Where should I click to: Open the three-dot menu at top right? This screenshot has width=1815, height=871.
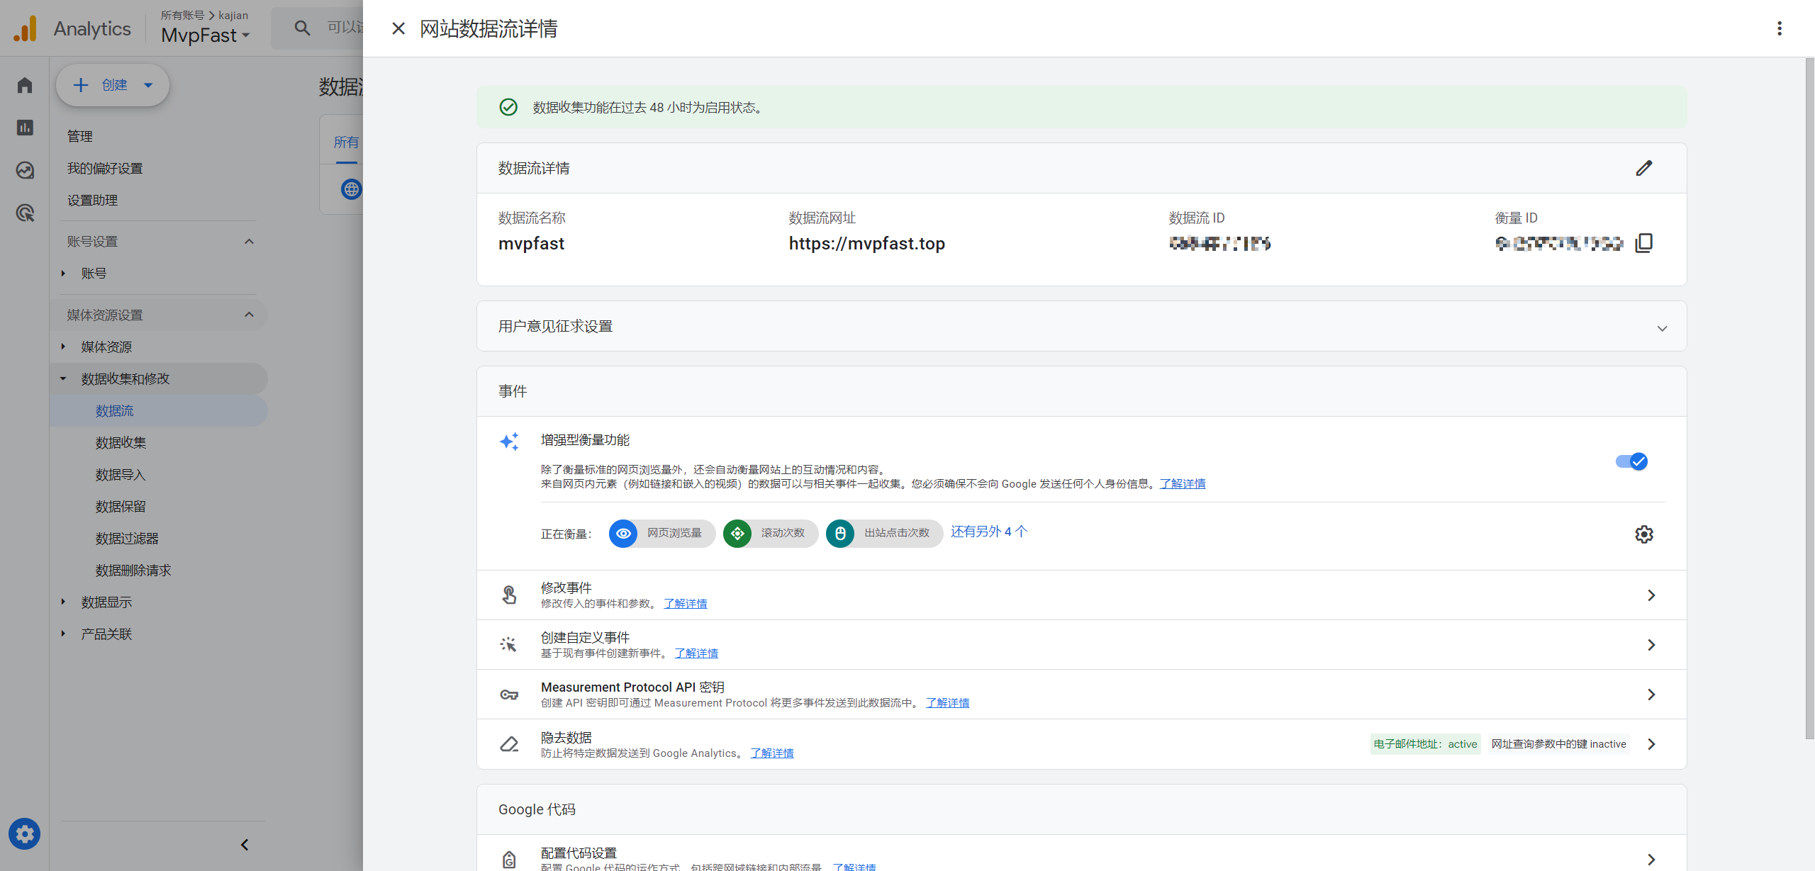[1779, 28]
